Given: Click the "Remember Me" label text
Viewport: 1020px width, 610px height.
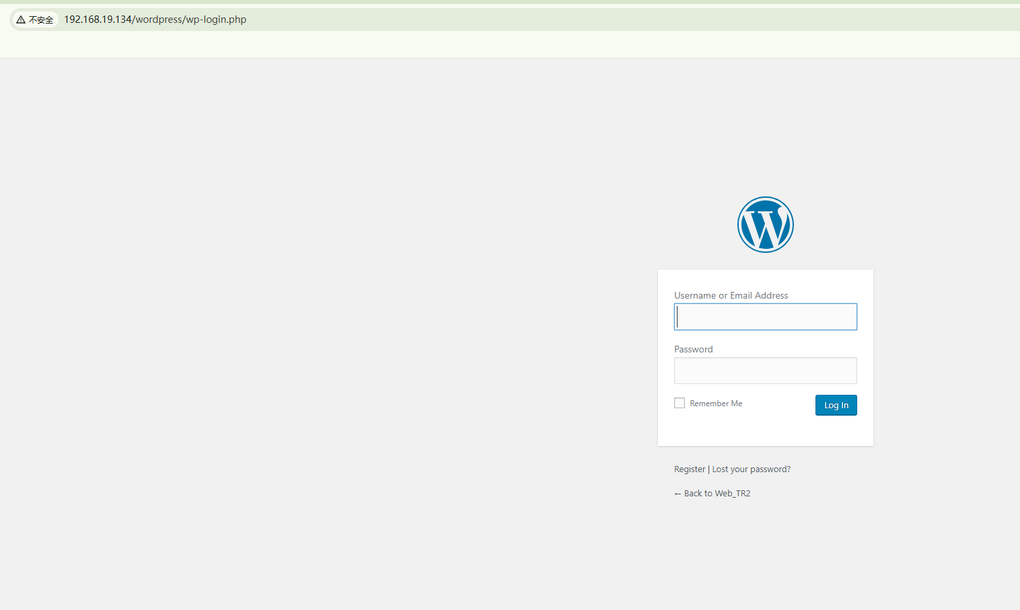Looking at the screenshot, I should pyautogui.click(x=716, y=404).
